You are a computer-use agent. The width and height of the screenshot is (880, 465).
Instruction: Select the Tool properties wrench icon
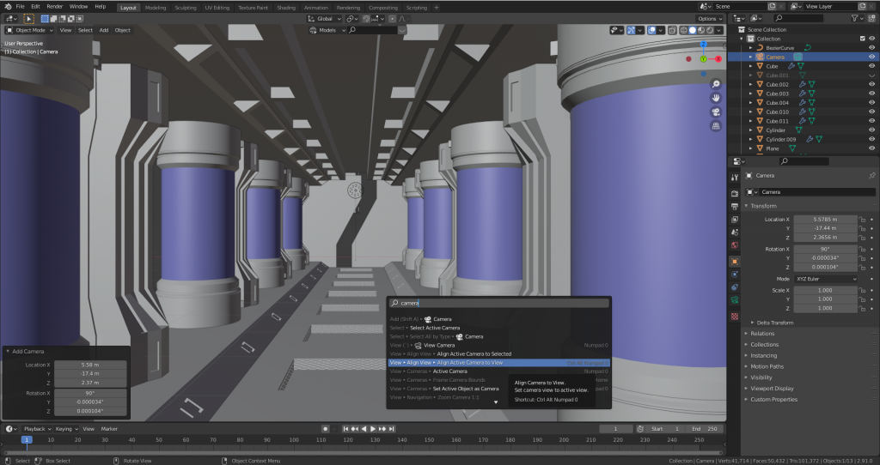735,176
